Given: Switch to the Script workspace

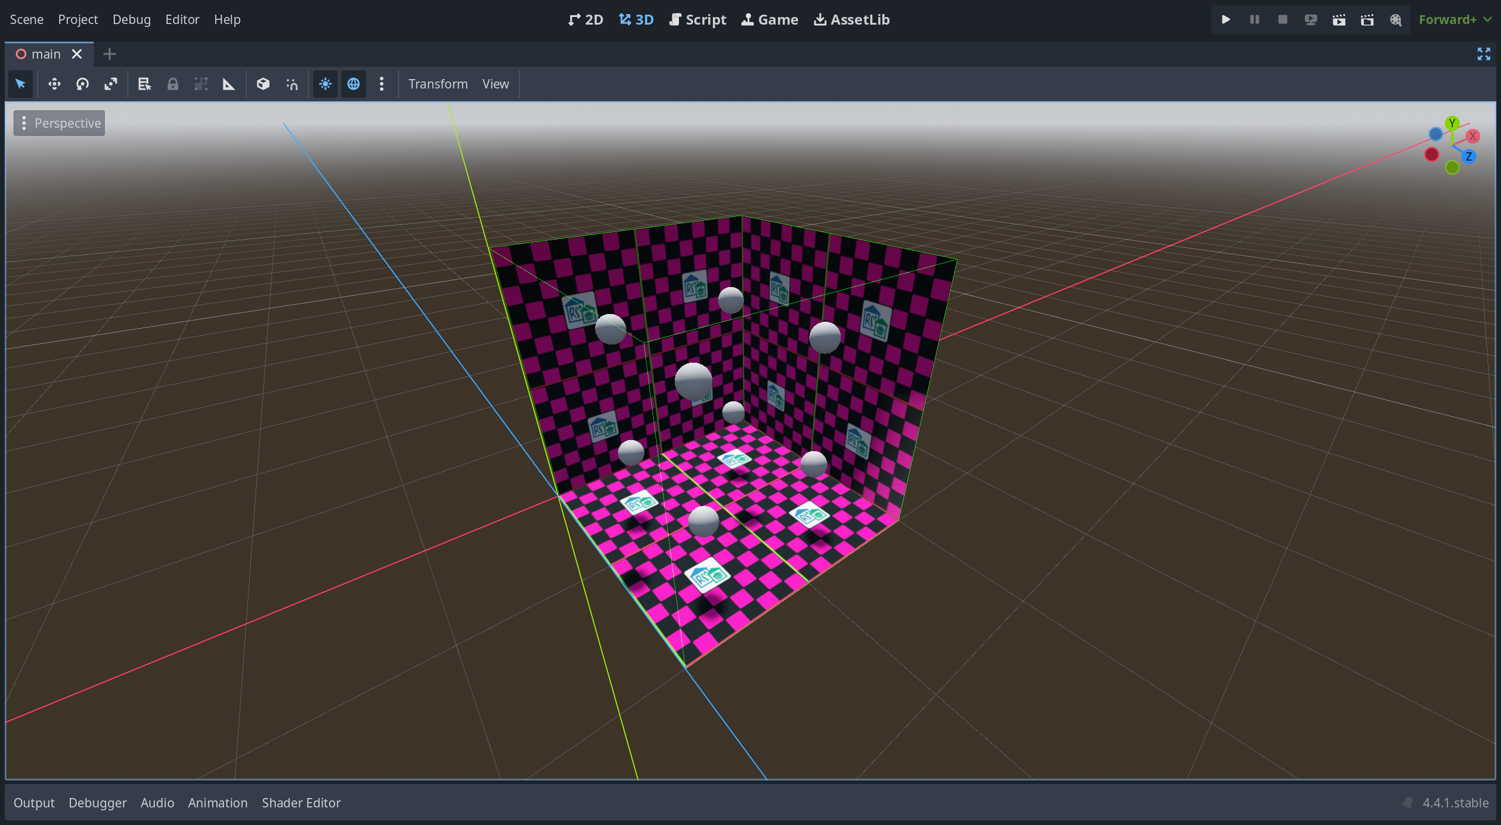Looking at the screenshot, I should (698, 19).
